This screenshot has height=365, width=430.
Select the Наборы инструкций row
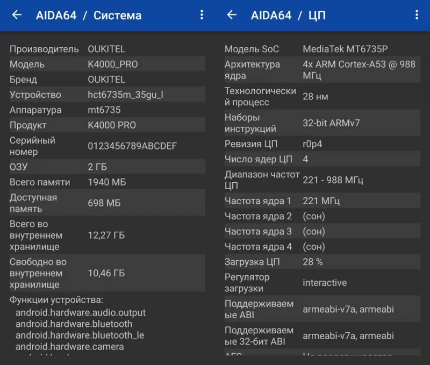321,123
